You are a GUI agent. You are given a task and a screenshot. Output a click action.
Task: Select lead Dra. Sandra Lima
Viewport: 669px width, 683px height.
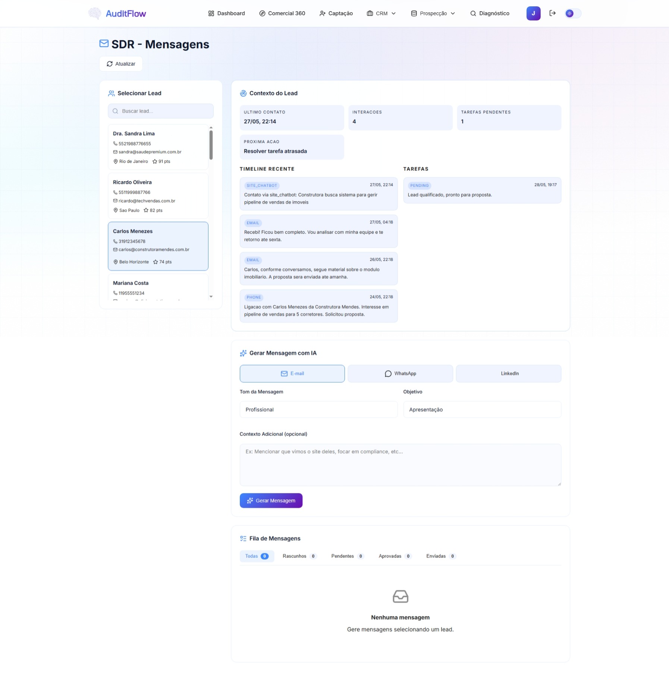click(158, 147)
